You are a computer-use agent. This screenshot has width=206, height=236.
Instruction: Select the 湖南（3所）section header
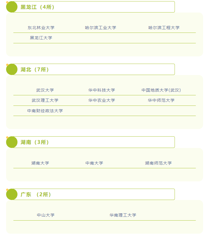[x=35, y=142]
